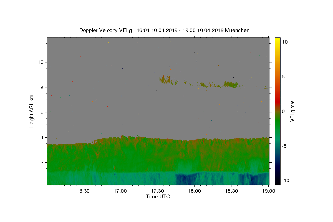Click the colorbar tick label 10
333x222 pixels.
coord(284,42)
